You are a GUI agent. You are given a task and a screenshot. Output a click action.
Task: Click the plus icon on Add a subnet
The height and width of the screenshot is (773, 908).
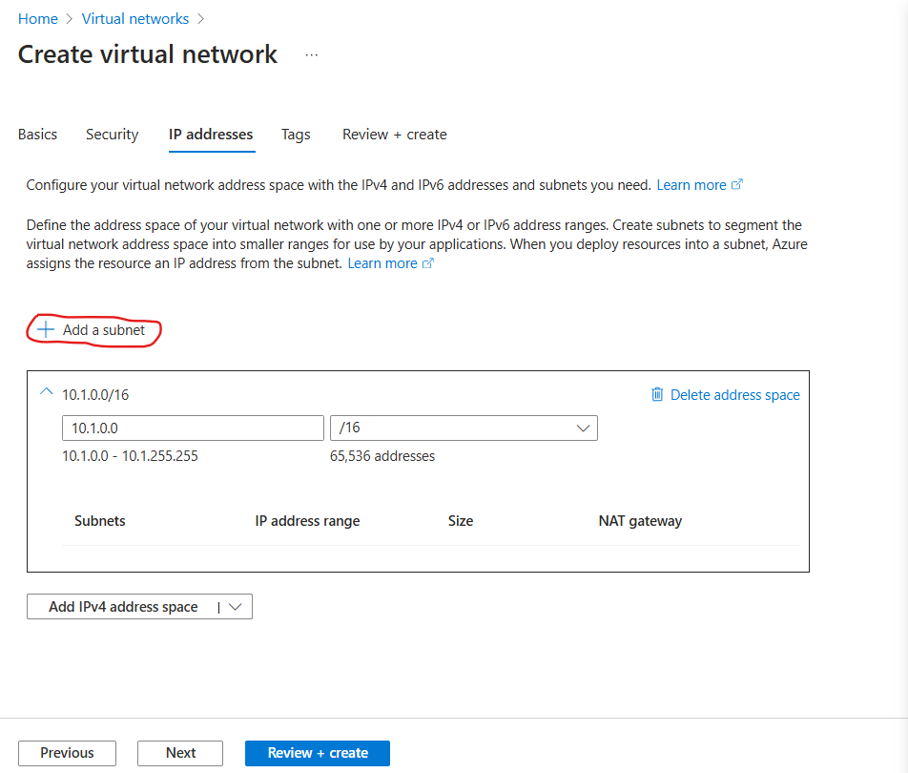45,329
